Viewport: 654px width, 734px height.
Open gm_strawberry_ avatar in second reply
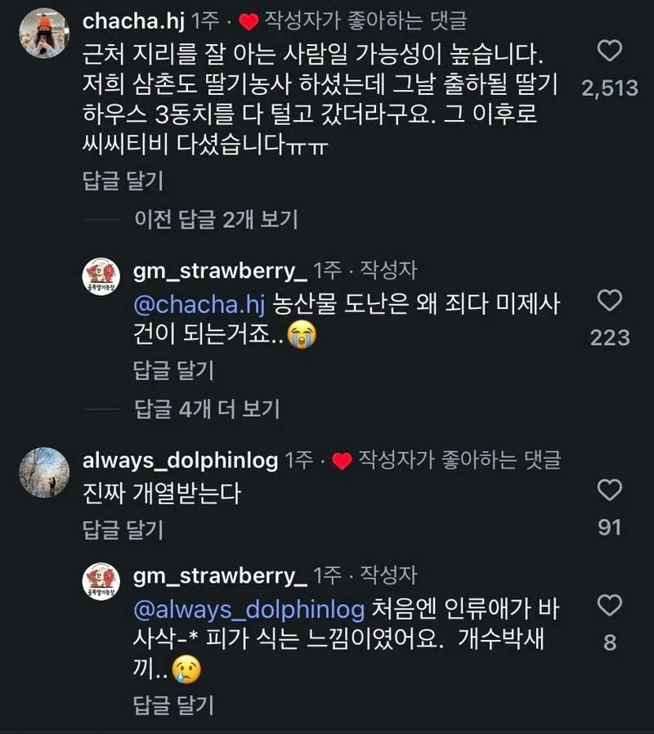click(101, 581)
